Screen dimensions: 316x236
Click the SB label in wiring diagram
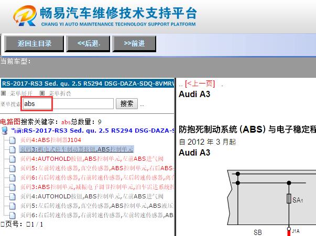pos(257,232)
